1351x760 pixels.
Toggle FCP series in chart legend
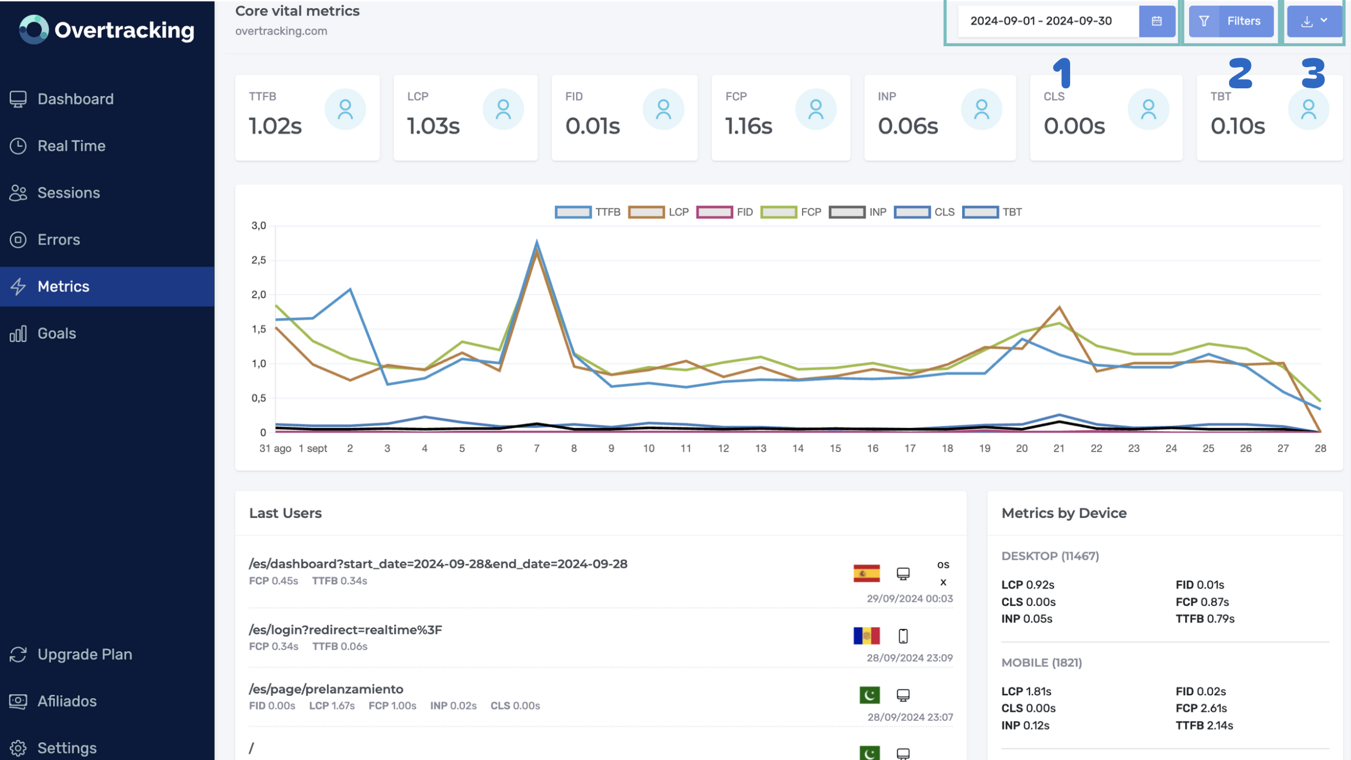click(x=791, y=212)
